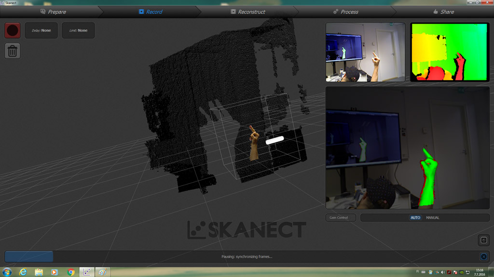Click the on-screen keyboard tray icon
Viewport: 494px width, 277px height.
pos(424,272)
